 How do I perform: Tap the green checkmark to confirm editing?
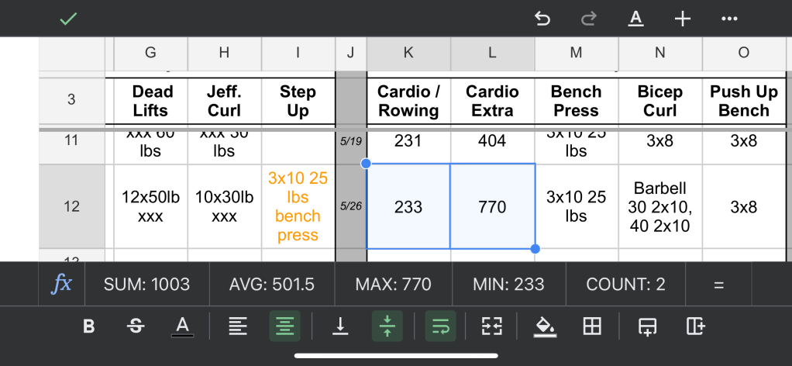coord(69,19)
